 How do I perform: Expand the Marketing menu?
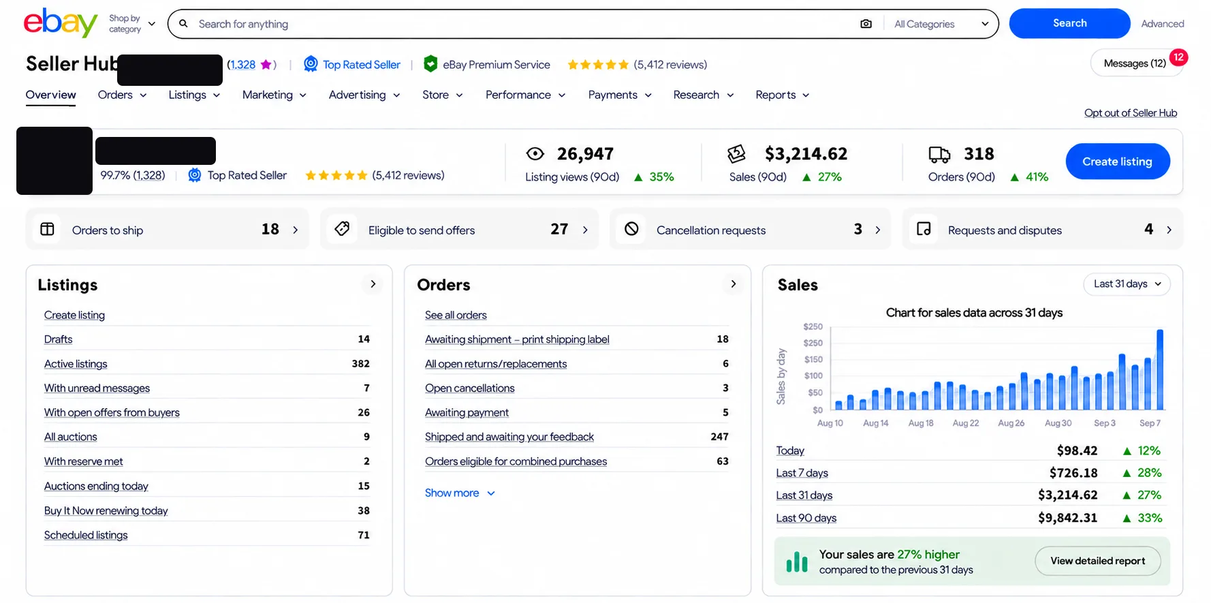274,95
